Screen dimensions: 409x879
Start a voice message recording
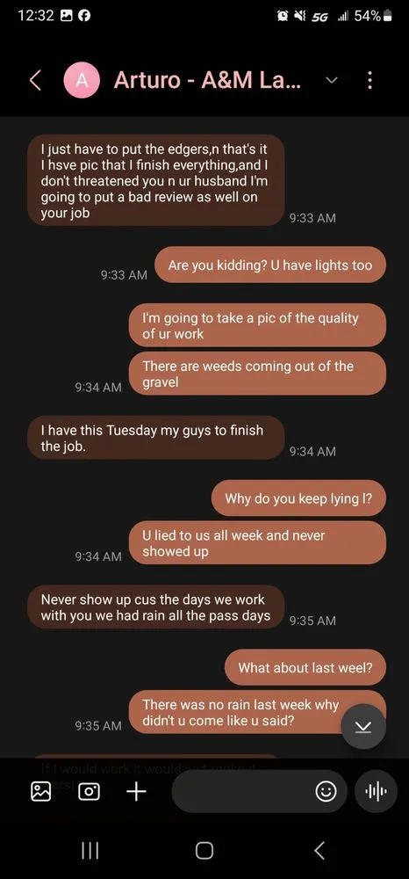376,791
